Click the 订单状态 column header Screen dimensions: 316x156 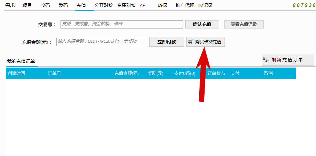pyautogui.click(x=216, y=73)
